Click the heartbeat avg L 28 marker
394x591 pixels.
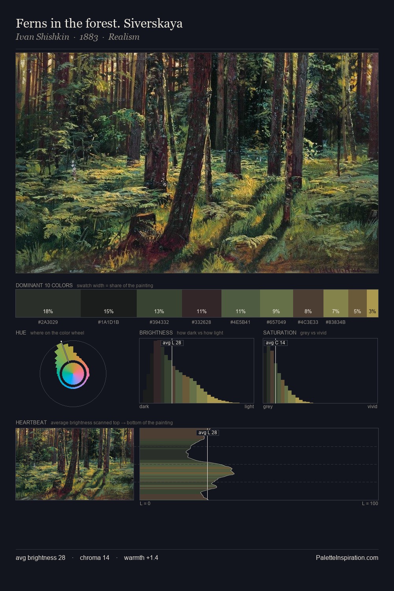[x=208, y=433]
